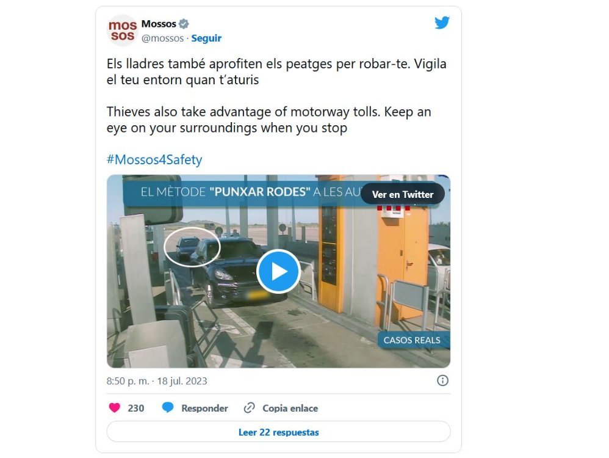The height and width of the screenshot is (458, 609).
Task: Like the tweet with the heart icon
Action: tap(115, 408)
